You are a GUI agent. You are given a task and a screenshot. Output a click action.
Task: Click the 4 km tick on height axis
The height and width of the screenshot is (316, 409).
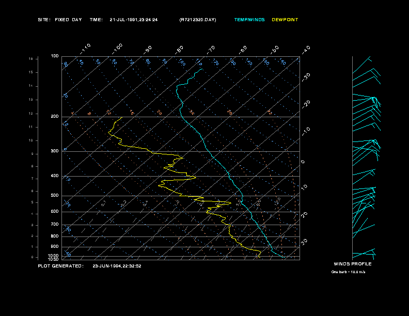(x=33, y=214)
